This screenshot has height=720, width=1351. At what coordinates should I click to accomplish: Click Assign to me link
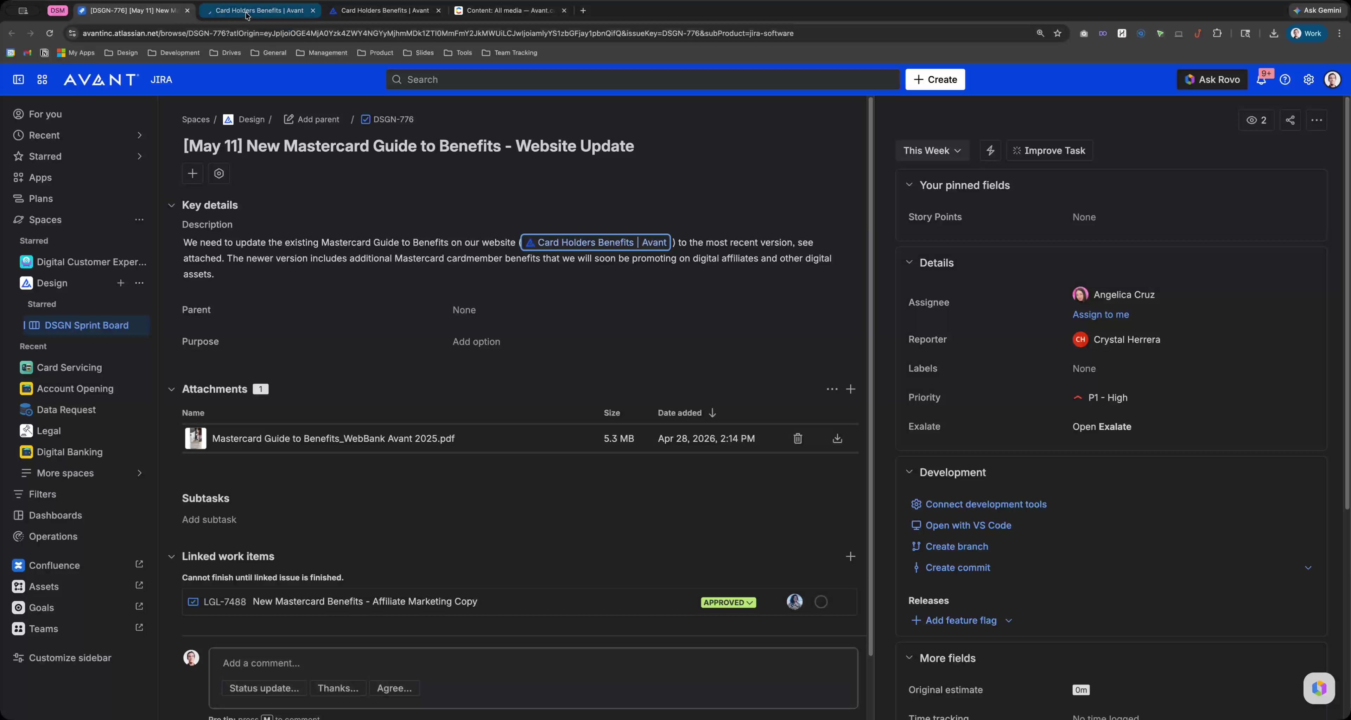tap(1100, 315)
